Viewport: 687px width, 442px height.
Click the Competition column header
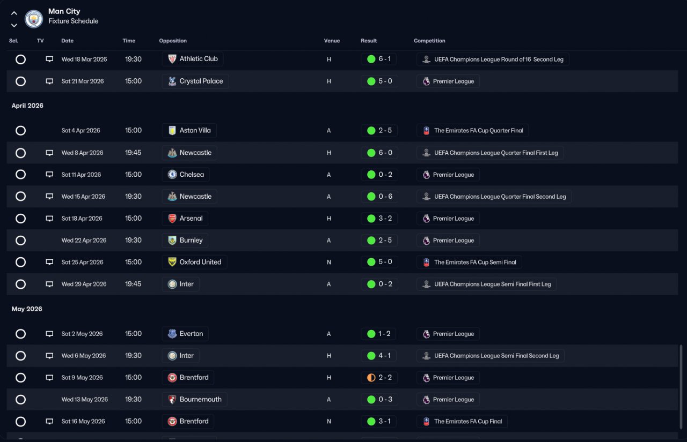[x=429, y=41]
